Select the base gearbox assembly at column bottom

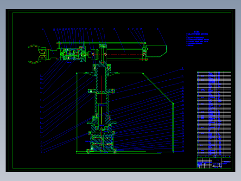pyautogui.click(x=101, y=142)
